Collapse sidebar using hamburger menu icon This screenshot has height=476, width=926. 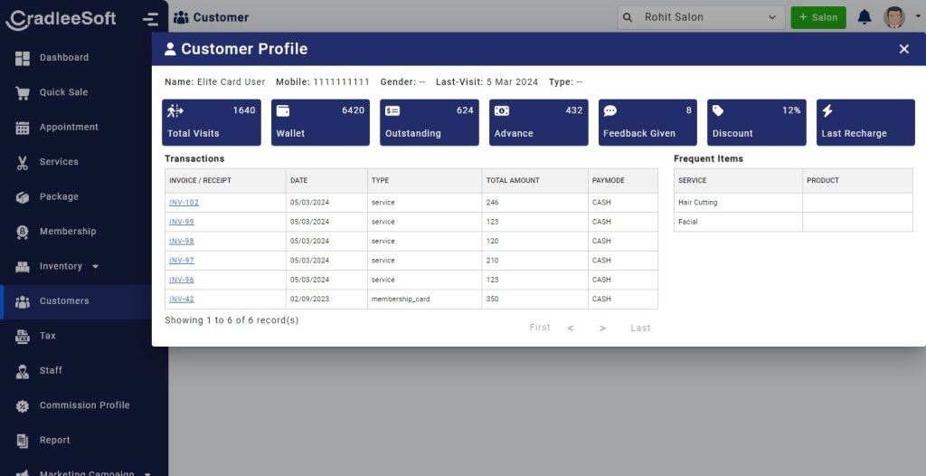tap(150, 18)
